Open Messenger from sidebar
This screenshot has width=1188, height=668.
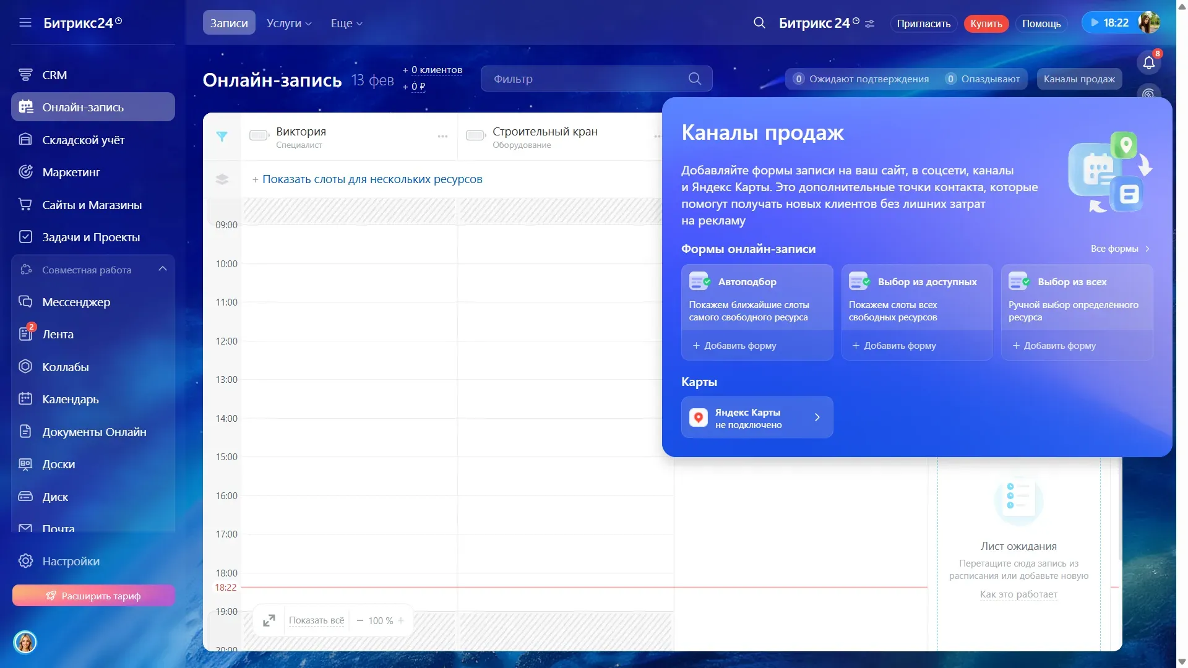pos(76,302)
